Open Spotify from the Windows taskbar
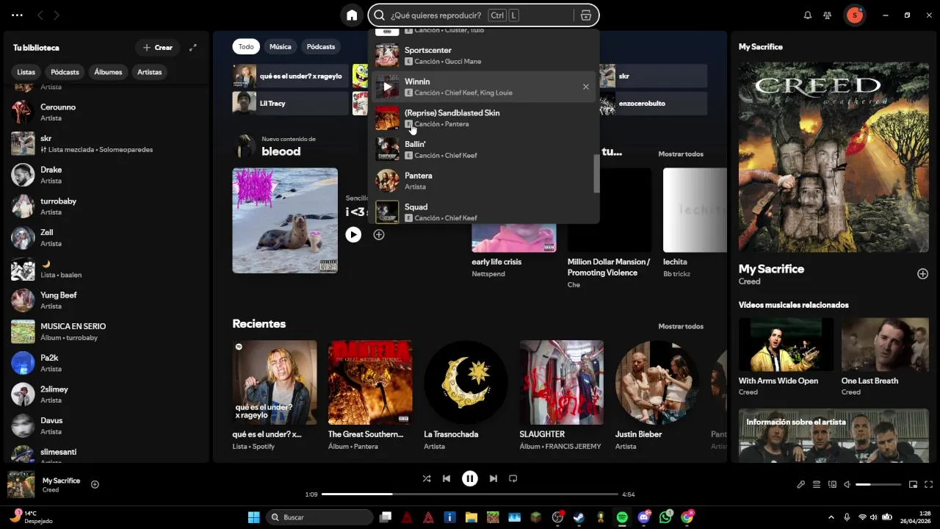940x529 pixels. tap(622, 517)
